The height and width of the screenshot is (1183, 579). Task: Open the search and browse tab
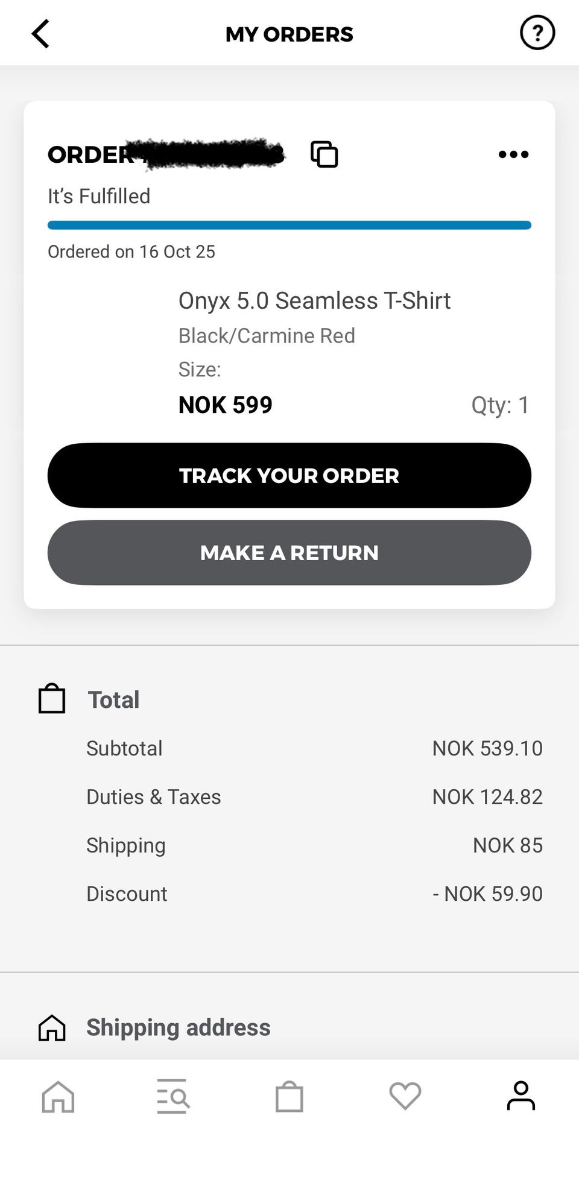click(173, 1096)
